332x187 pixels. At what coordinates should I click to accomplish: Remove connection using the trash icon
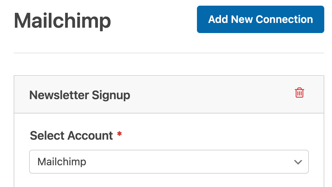(299, 93)
